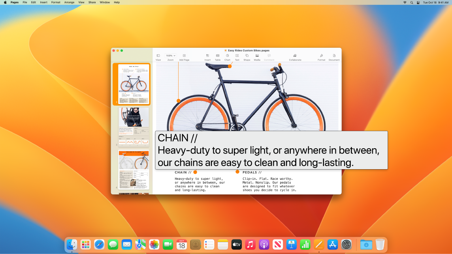Open Maps from the Dock
Screen dimensions: 452x254
[x=140, y=245]
